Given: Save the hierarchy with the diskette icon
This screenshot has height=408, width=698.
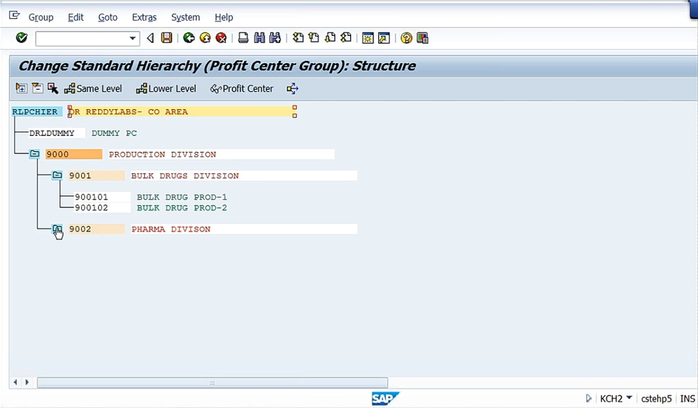Looking at the screenshot, I should 166,38.
